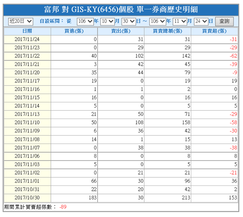This screenshot has width=243, height=217.
Task: Click net value 13 on 2017/11/08
Action: (x=234, y=140)
